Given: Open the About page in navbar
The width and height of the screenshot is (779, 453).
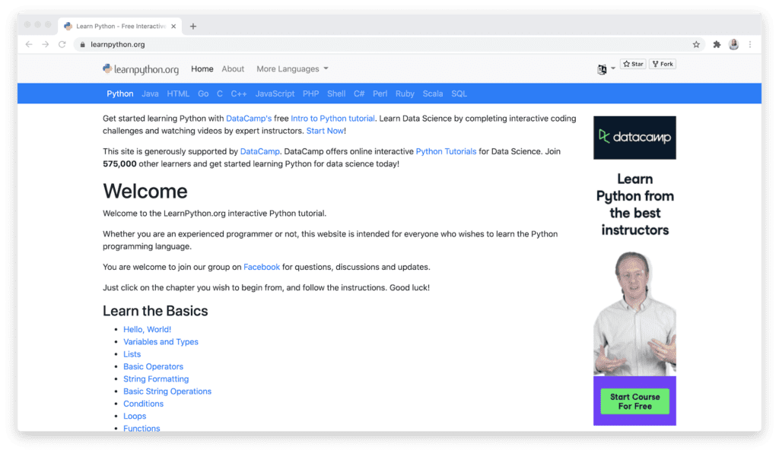Looking at the screenshot, I should [x=233, y=69].
